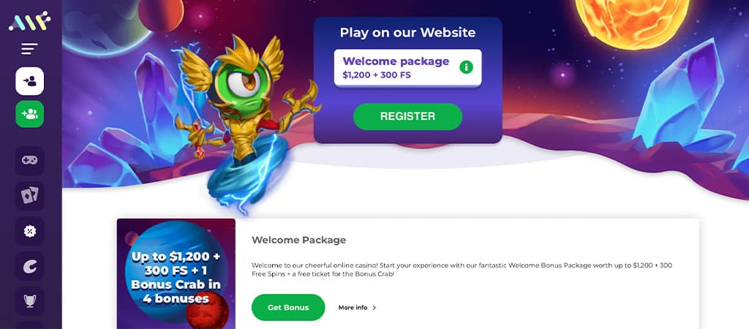The height and width of the screenshot is (329, 749).
Task: Click the casino logo in the sidebar
Action: pyautogui.click(x=29, y=21)
